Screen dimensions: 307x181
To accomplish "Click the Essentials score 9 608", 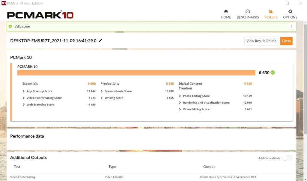I will (x=92, y=84).
